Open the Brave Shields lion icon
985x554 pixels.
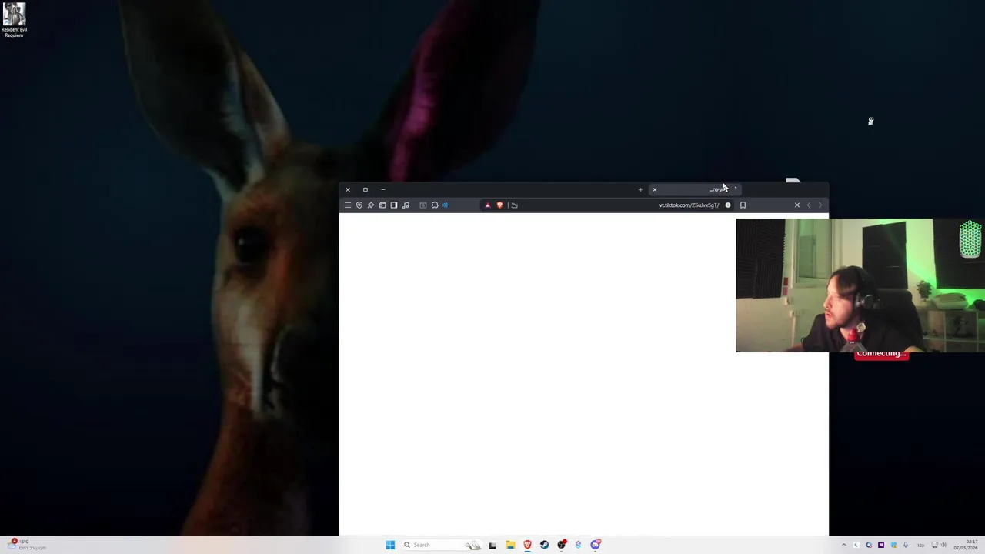click(x=499, y=205)
